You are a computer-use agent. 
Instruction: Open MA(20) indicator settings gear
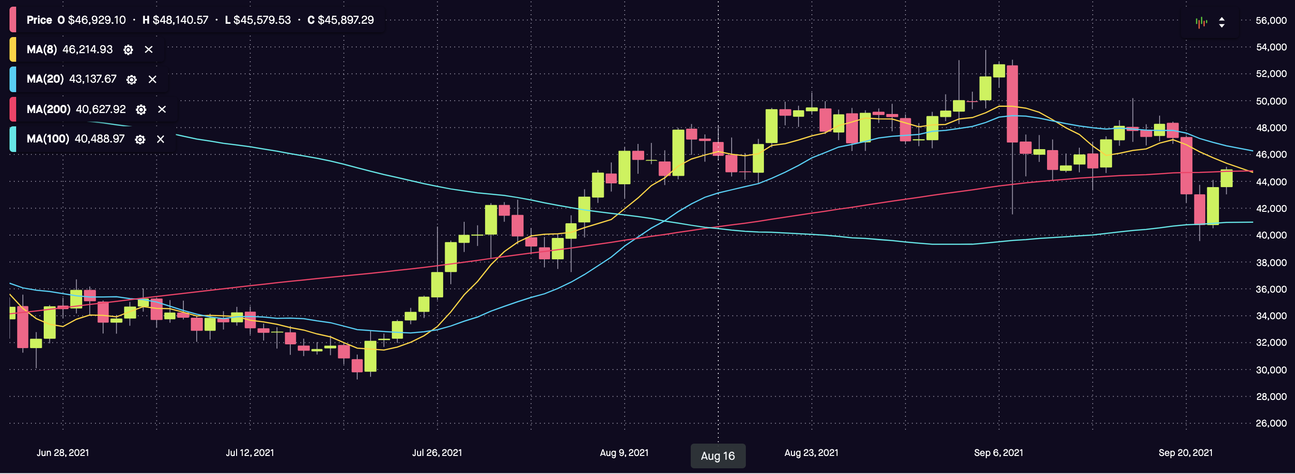point(131,79)
